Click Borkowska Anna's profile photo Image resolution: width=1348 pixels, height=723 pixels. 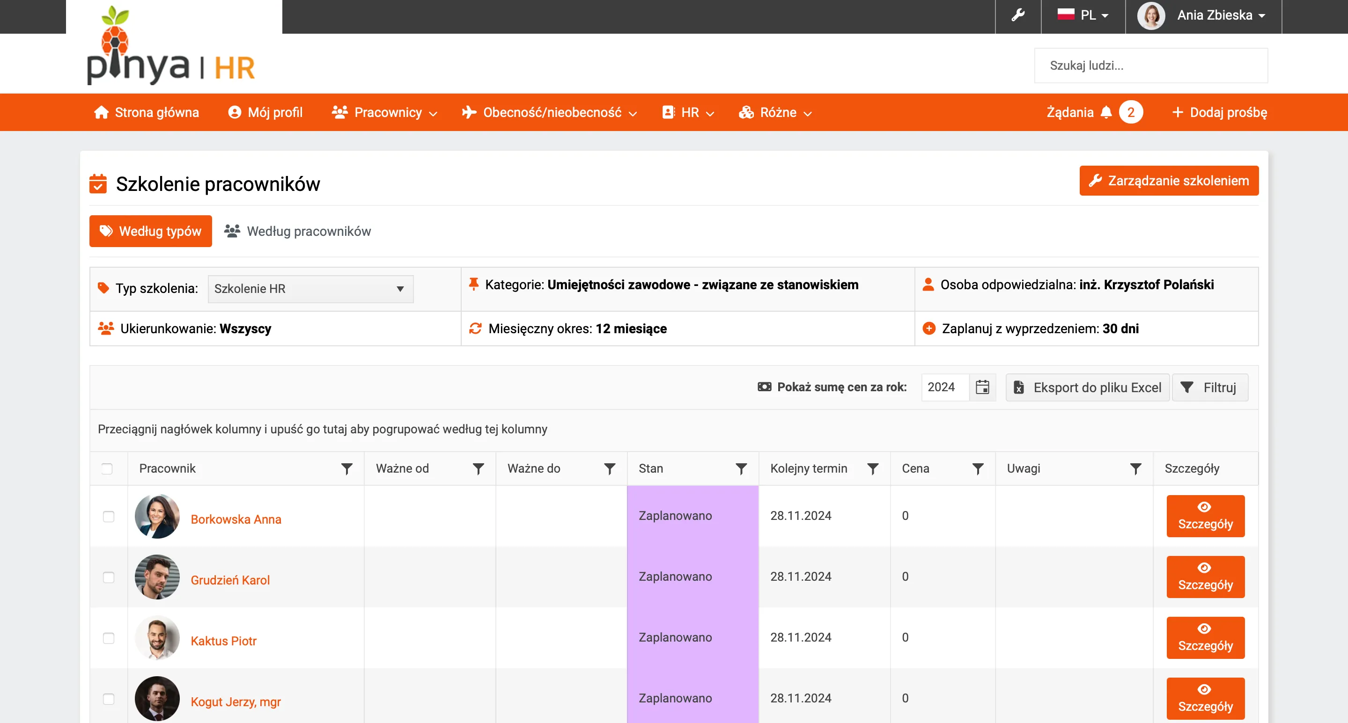click(157, 516)
